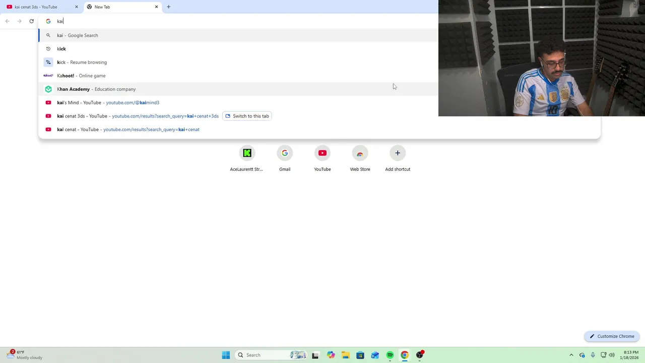Screen dimensions: 645x363
Task: Close the kai cenat 3ds YouTube tab
Action: [x=77, y=7]
